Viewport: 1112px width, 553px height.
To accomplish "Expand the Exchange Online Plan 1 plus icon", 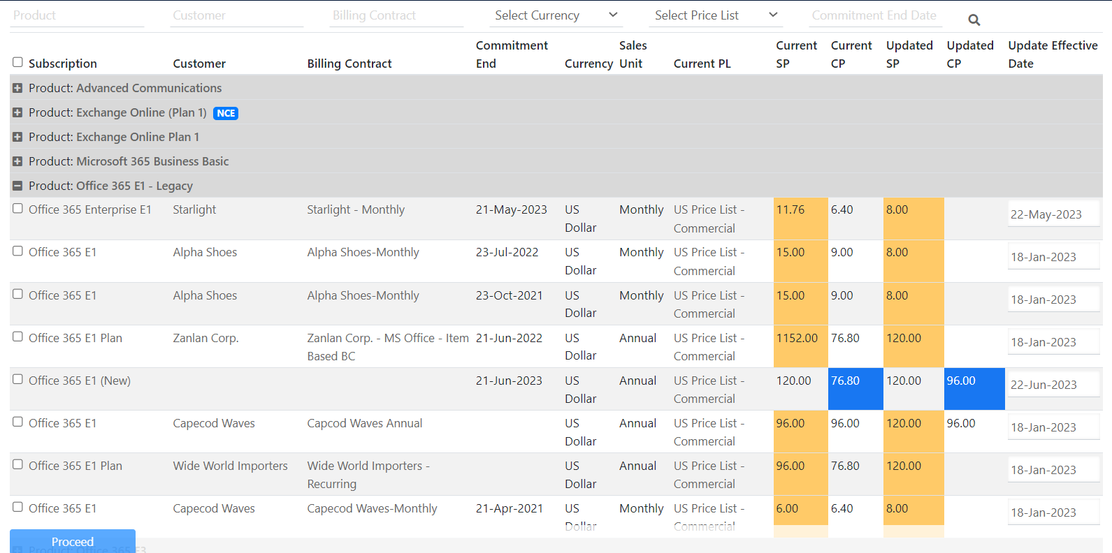I will click(17, 137).
